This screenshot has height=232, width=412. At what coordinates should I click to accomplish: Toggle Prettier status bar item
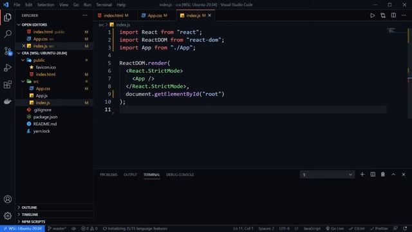click(x=379, y=229)
